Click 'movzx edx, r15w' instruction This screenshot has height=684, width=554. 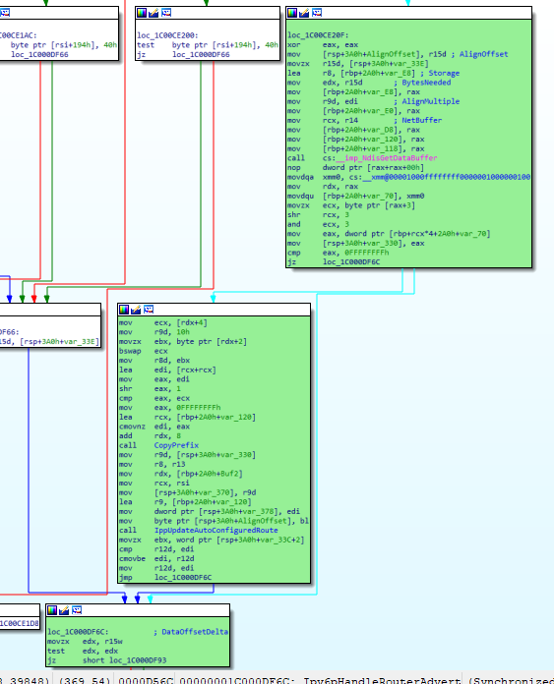point(85,642)
